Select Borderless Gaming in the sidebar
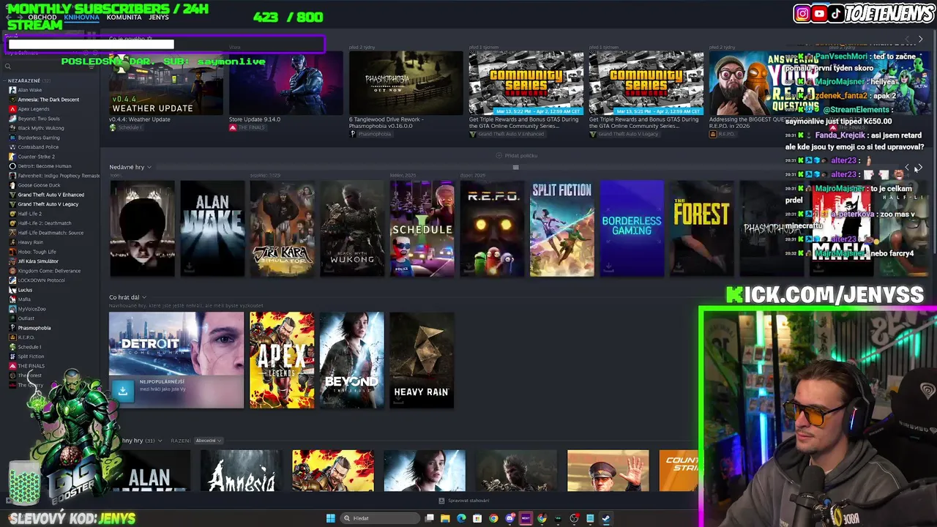 tap(39, 138)
